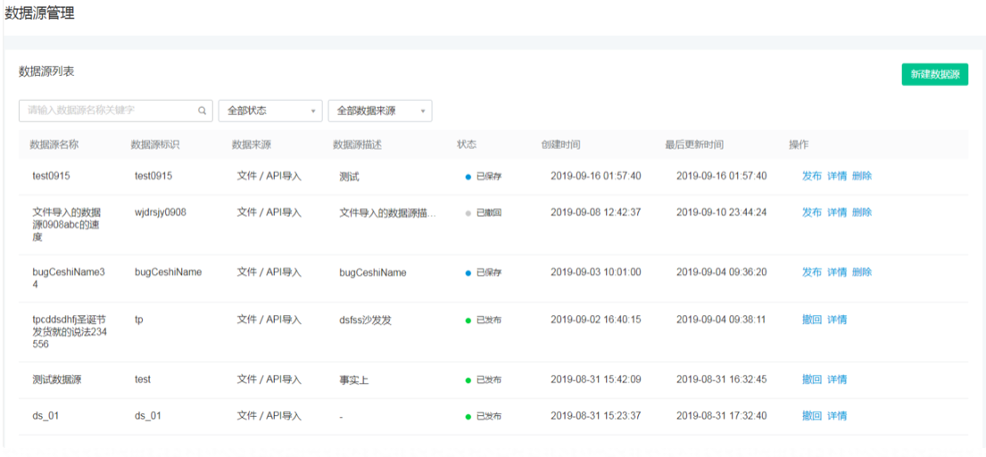This screenshot has height=457, width=986.
Task: Click the dsfss沙发发 description cell
Action: (x=365, y=320)
